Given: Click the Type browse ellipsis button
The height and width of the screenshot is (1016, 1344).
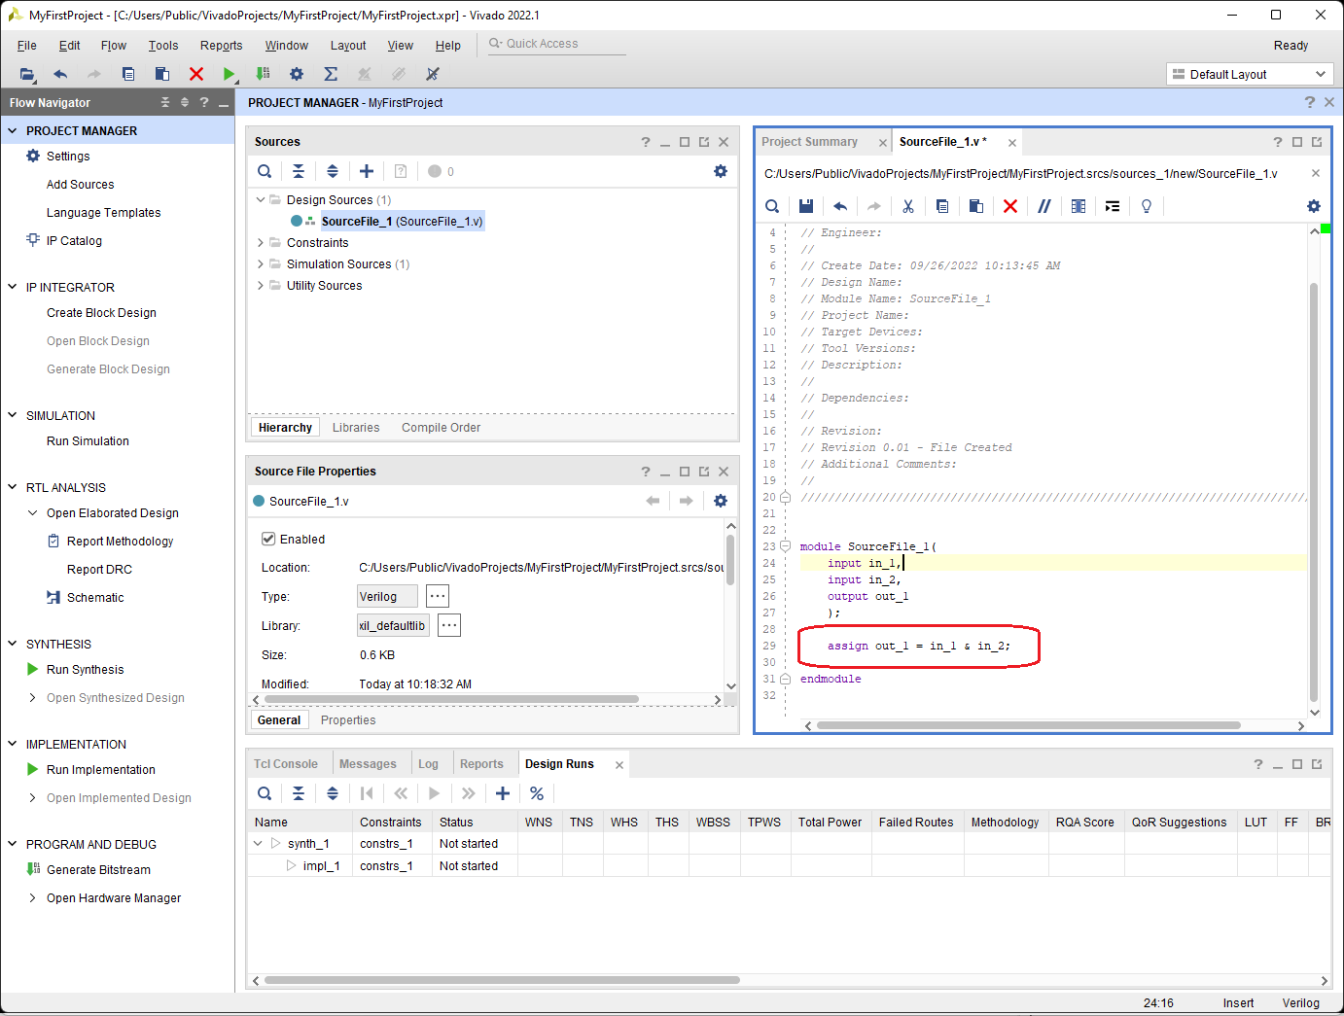Looking at the screenshot, I should pyautogui.click(x=438, y=596).
